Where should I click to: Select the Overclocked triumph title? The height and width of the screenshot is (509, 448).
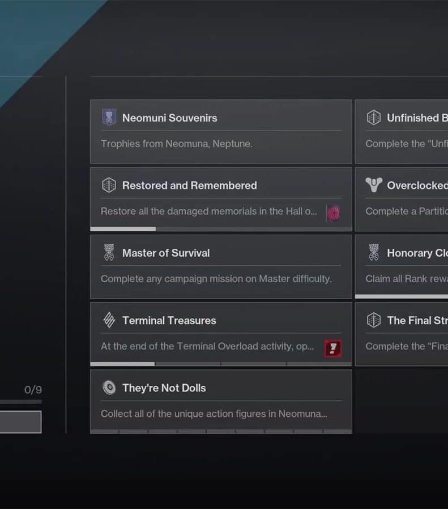pyautogui.click(x=417, y=186)
